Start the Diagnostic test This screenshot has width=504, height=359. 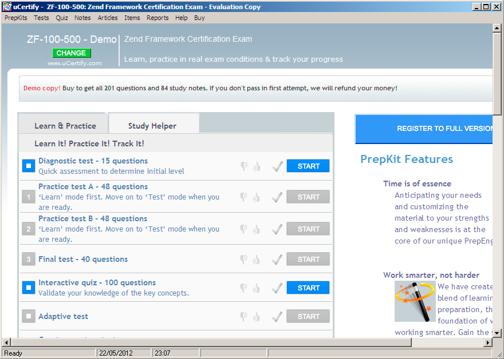(x=308, y=166)
